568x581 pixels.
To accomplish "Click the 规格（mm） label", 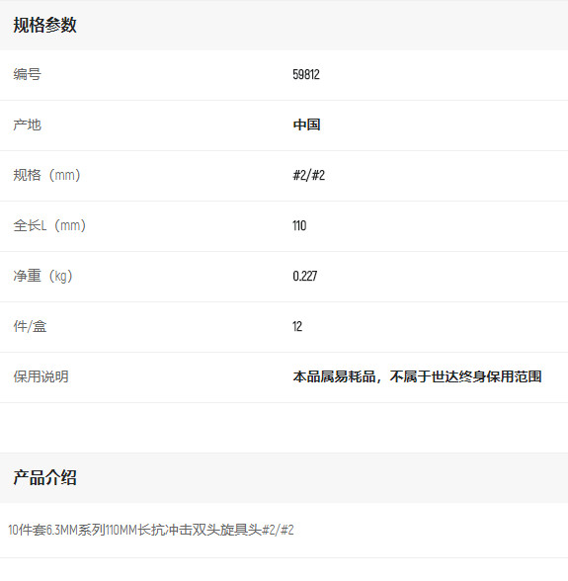I will pyautogui.click(x=46, y=175).
